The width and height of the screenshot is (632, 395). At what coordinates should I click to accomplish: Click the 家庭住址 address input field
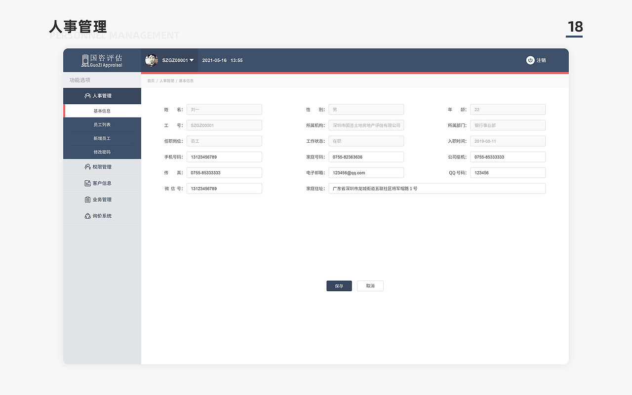(437, 189)
